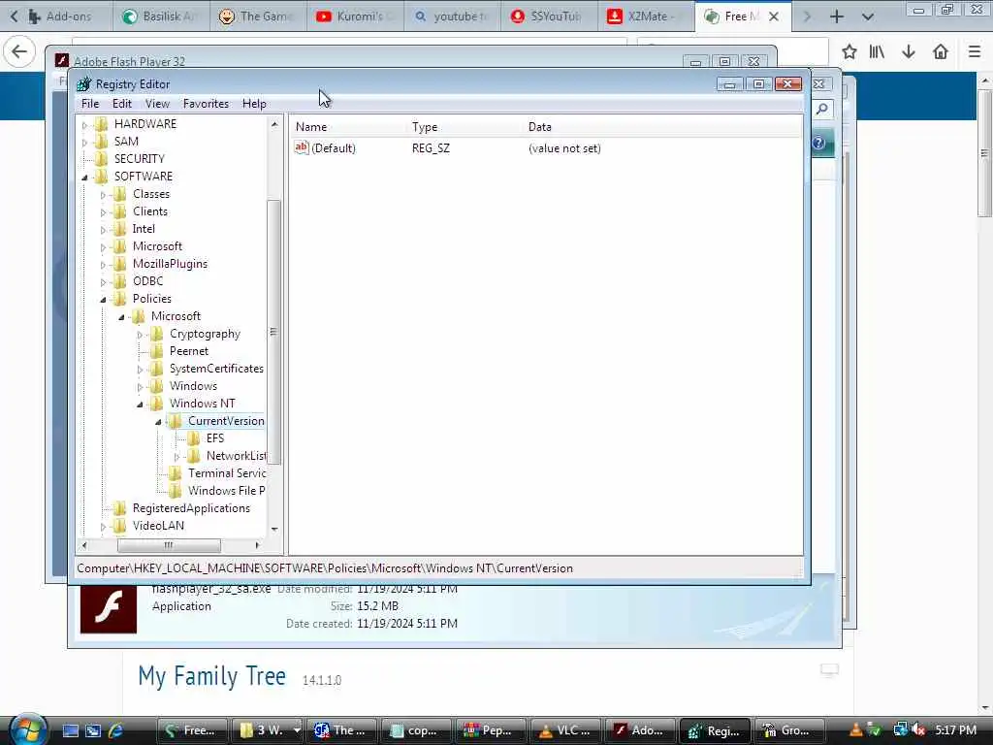993x745 pixels.
Task: Open the View menu in Registry Editor
Action: pos(157,103)
